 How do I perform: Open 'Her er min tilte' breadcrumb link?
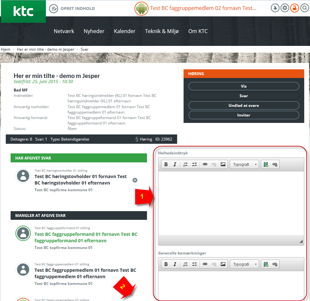[46, 49]
